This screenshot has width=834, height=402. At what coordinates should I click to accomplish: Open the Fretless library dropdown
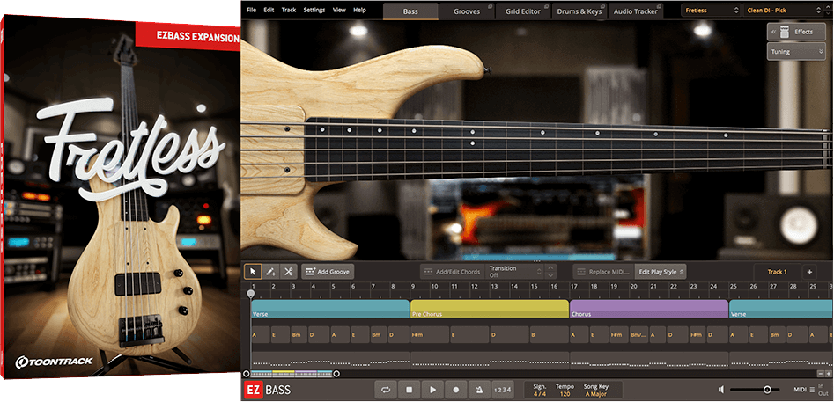(711, 10)
